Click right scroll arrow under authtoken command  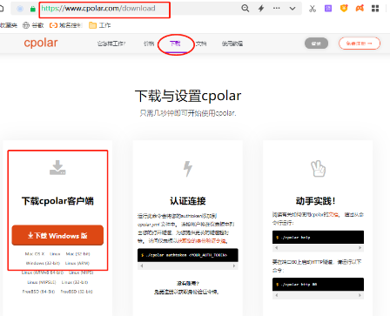click(x=234, y=266)
